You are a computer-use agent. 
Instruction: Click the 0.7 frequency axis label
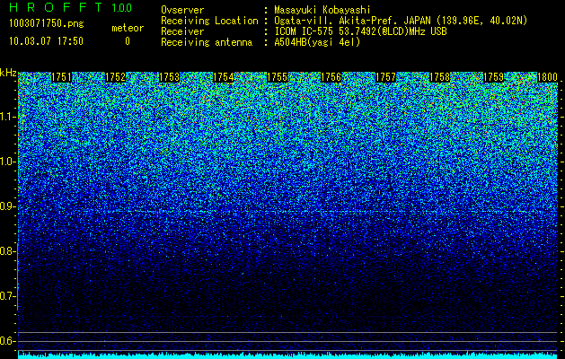[7, 296]
